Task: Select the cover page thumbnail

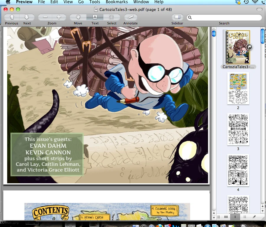Action: (x=238, y=47)
